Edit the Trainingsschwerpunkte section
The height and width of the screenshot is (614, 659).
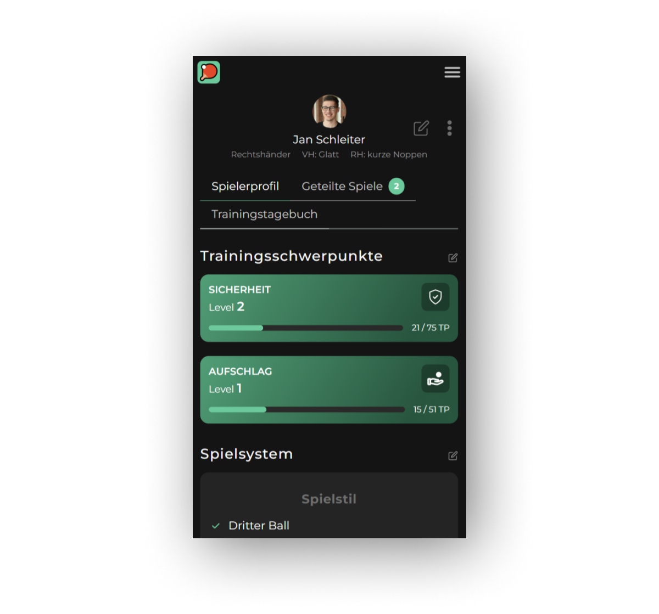[x=453, y=258]
